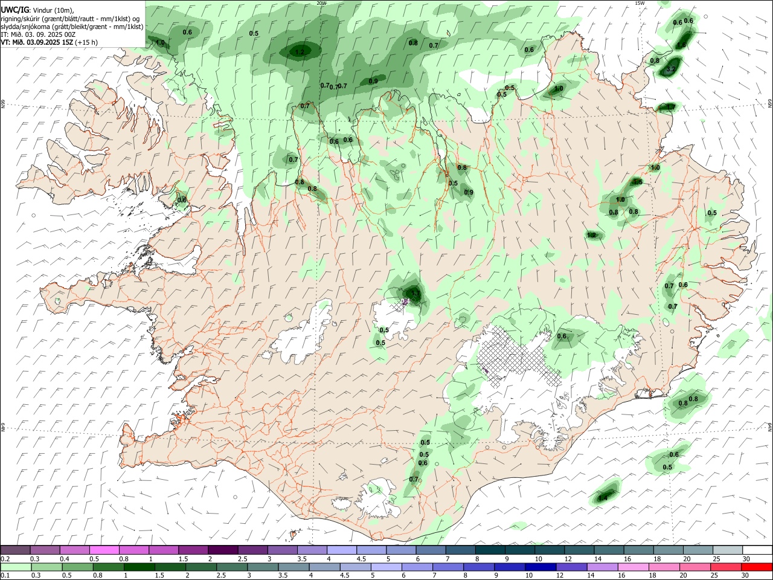Click the darkest purple swatch between 2 and 2.5 on upper scale
This screenshot has width=773, height=580.
click(x=223, y=550)
